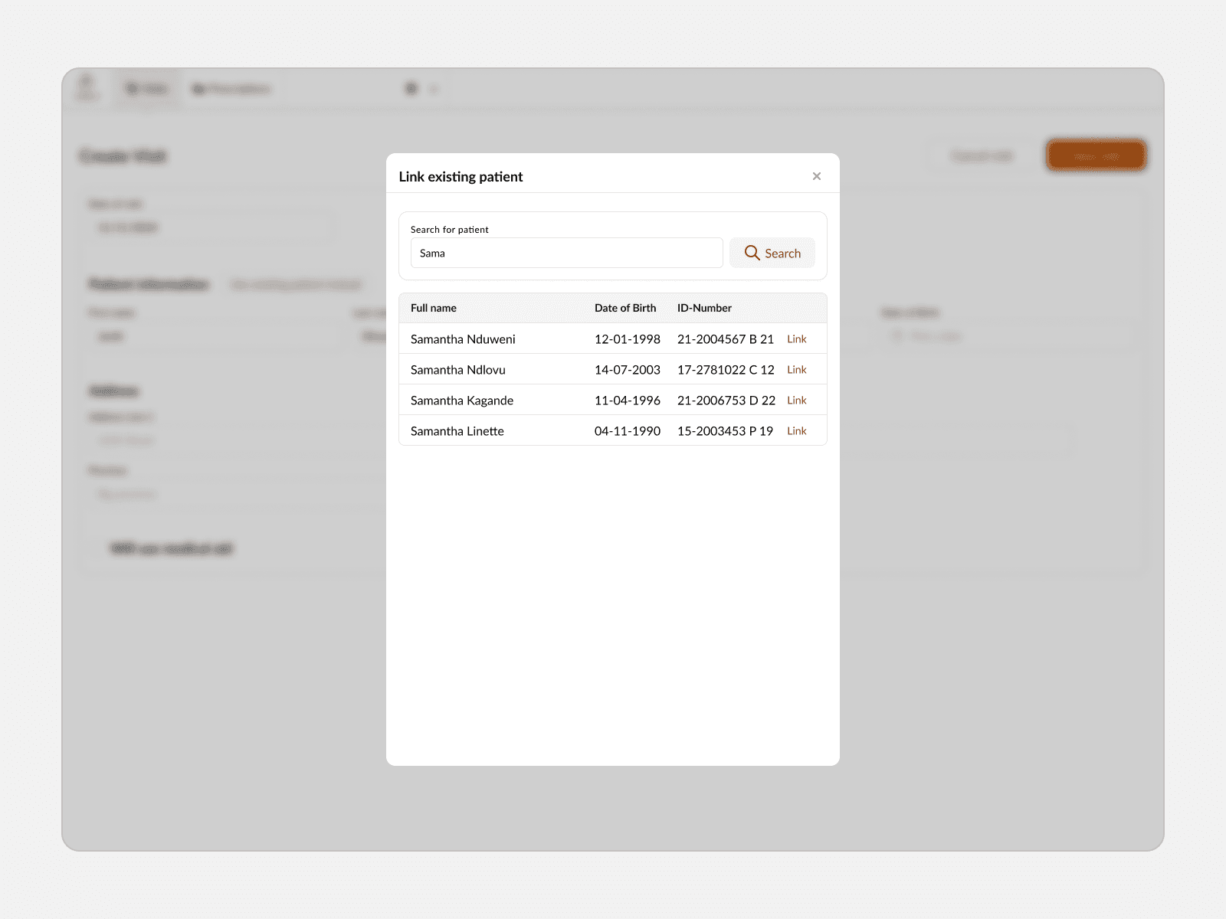Image resolution: width=1226 pixels, height=919 pixels.
Task: Link patient Samantha Ndlovu
Action: pos(796,369)
